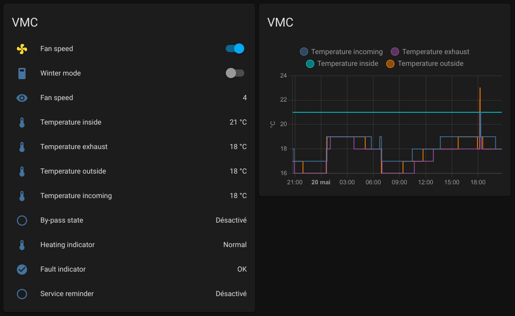The image size is (515, 316).
Task: Click the Service reminder circle icon
Action: pos(21,294)
